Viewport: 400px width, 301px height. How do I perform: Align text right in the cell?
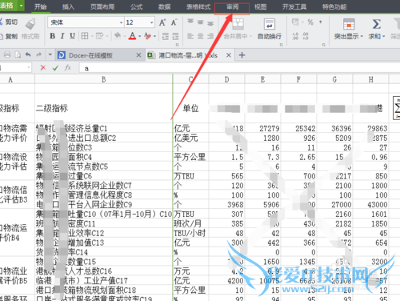(x=210, y=36)
